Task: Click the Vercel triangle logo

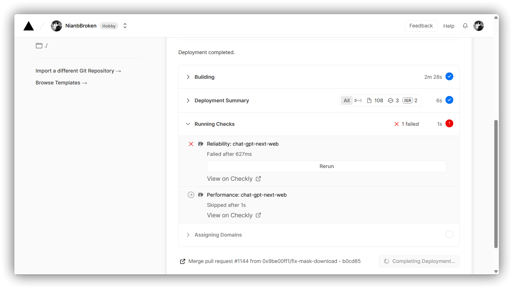Action: (x=28, y=26)
